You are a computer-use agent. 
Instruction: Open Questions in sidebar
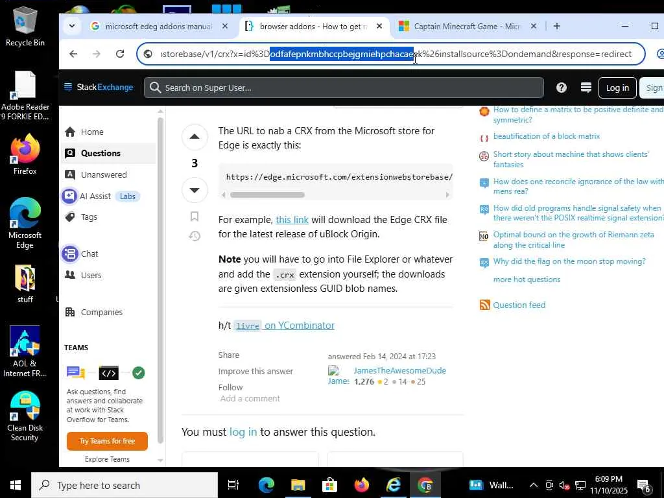(x=109, y=153)
